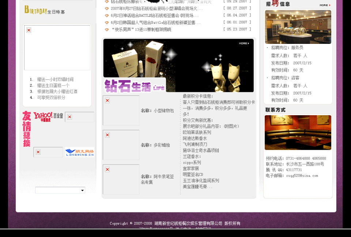The width and height of the screenshot is (351, 237).
Task: Open the 多彩蜡烛 gift thumbnail
Action: point(121,145)
